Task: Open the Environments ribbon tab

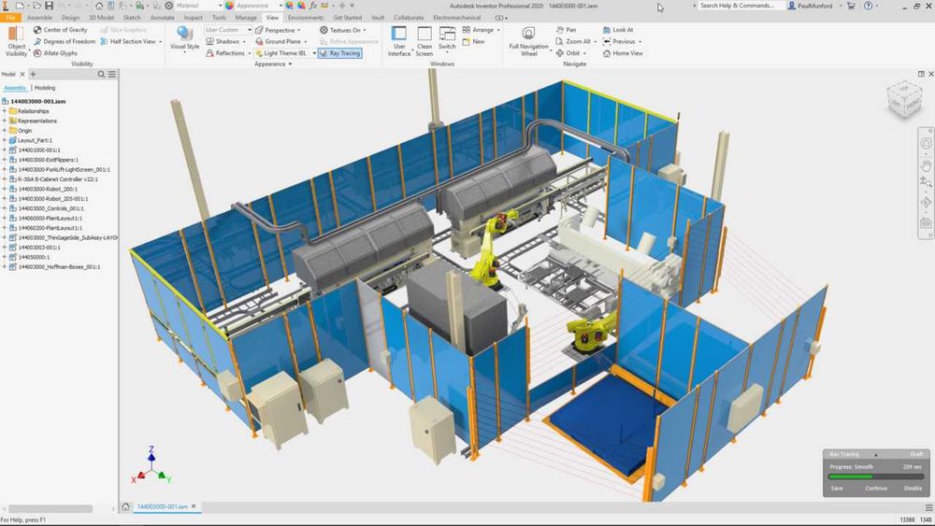Action: [x=306, y=18]
